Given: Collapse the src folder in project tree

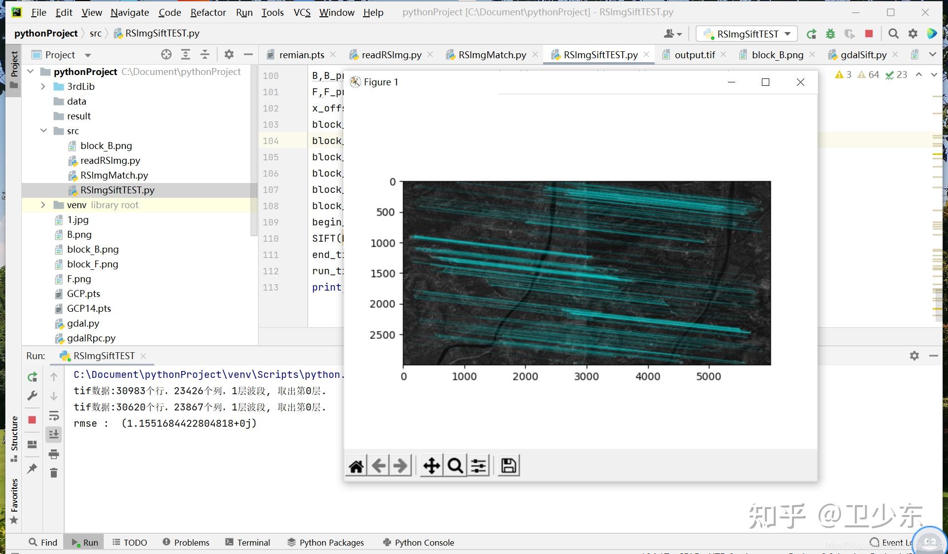Looking at the screenshot, I should pos(43,131).
